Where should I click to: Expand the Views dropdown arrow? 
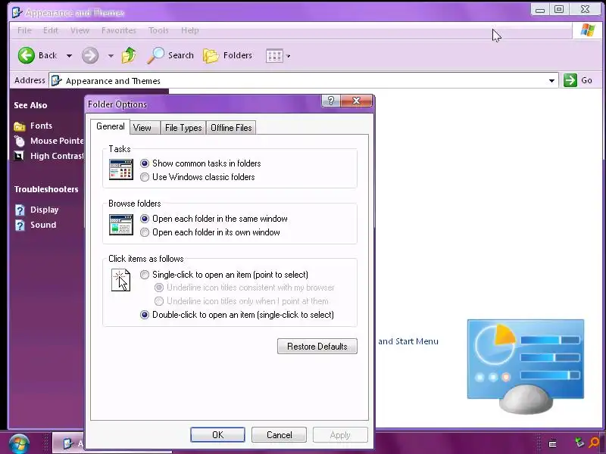289,56
